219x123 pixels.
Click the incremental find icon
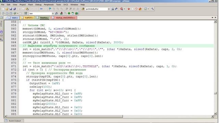coord(116,9)
